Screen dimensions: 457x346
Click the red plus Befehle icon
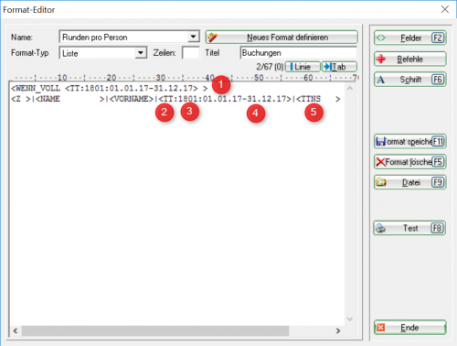(x=381, y=59)
